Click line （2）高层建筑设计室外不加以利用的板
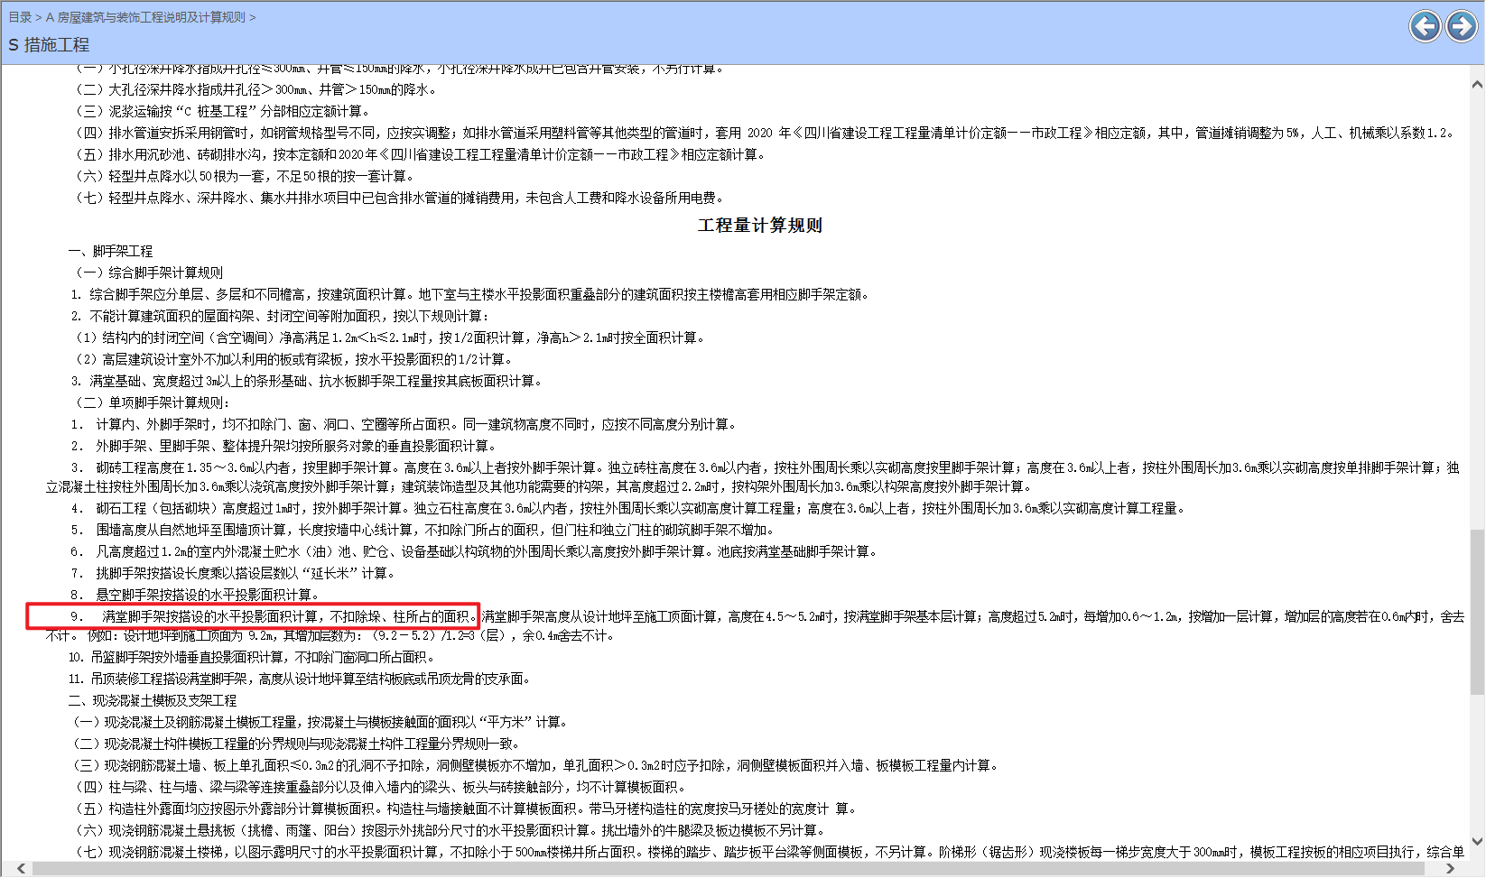This screenshot has width=1486, height=878. [293, 359]
